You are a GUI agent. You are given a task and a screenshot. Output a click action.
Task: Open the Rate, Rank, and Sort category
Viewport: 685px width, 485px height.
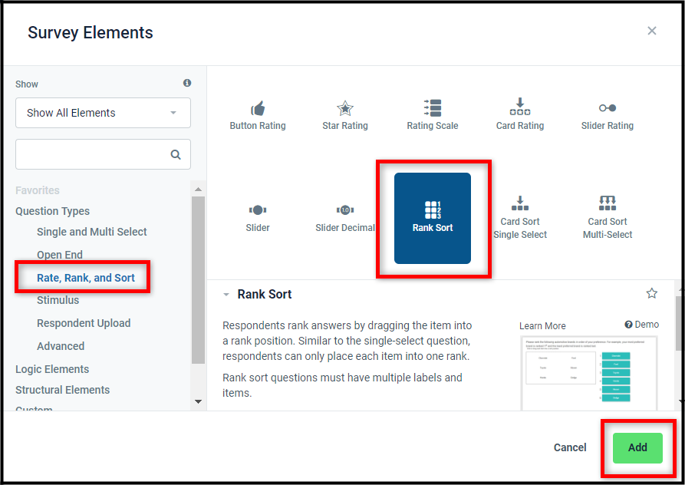click(x=86, y=278)
